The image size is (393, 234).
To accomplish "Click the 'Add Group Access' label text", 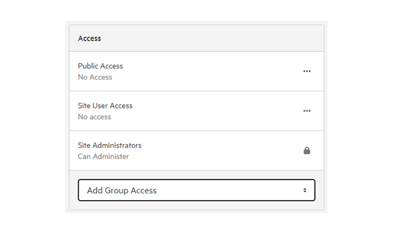I will tap(122, 190).
